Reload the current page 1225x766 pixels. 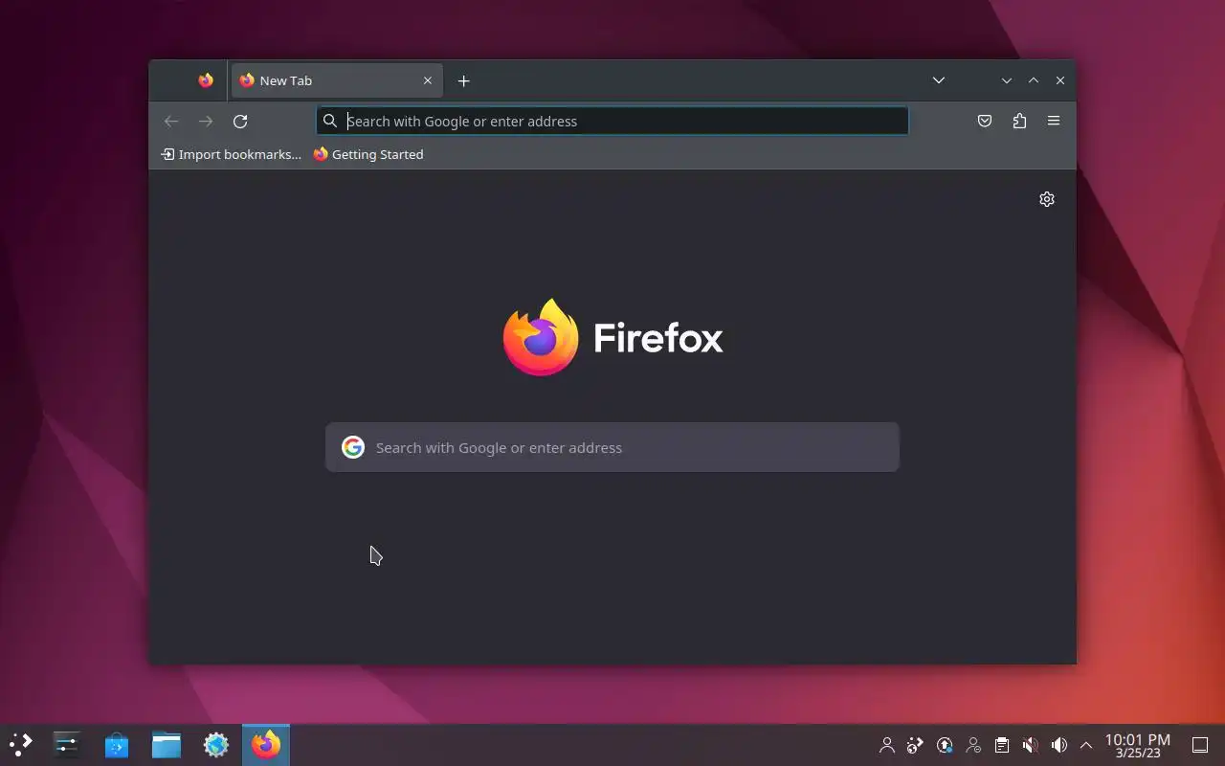240,121
